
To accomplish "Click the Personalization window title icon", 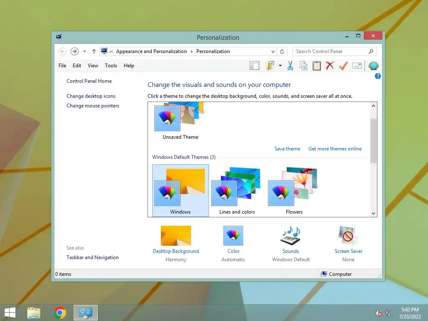I will coord(59,37).
